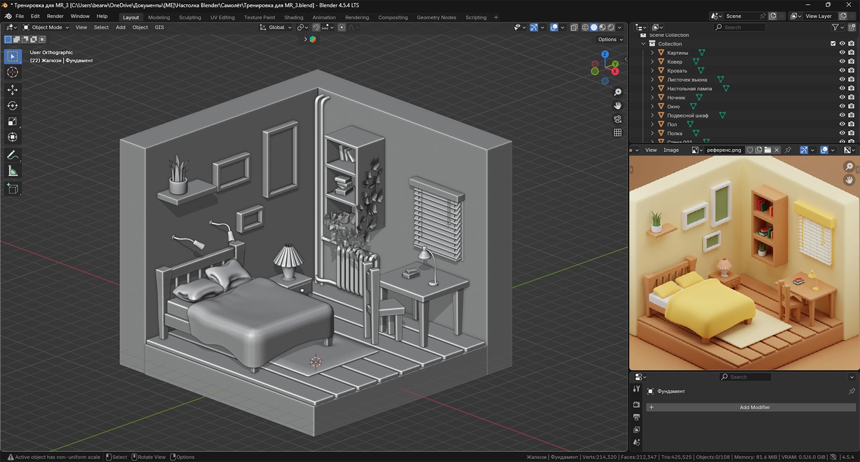Select the Move tool in toolbar
This screenshot has width=860, height=462.
12,90
